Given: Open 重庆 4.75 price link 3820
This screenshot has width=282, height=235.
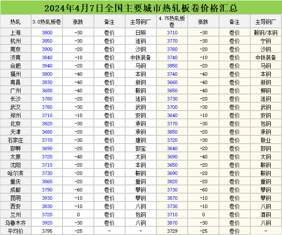Looking at the screenshot, I should [172, 181].
